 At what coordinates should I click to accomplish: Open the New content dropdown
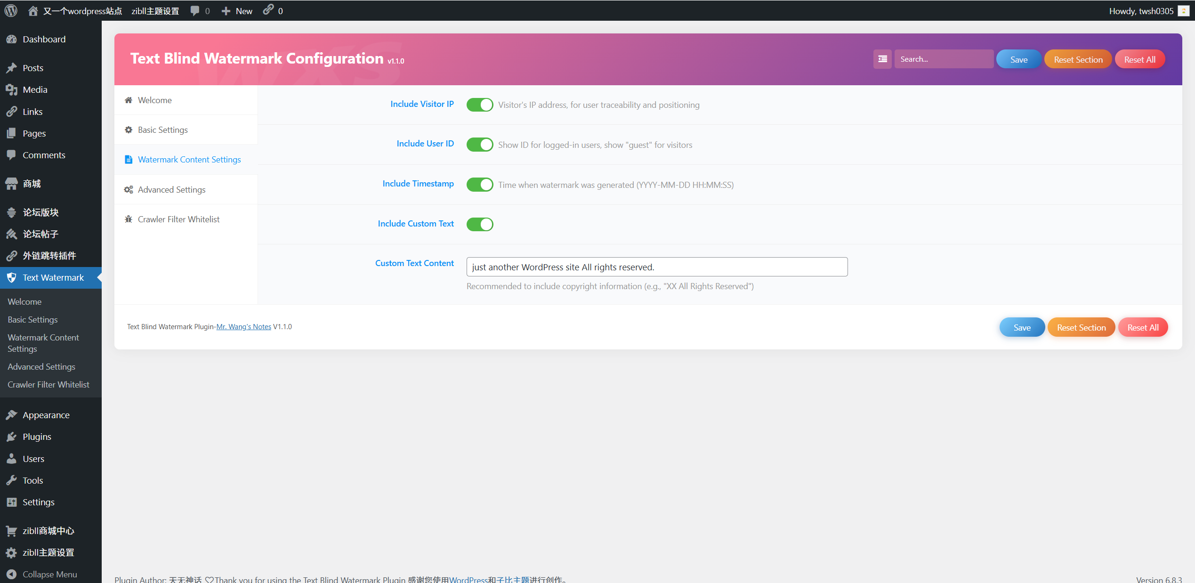(x=237, y=10)
